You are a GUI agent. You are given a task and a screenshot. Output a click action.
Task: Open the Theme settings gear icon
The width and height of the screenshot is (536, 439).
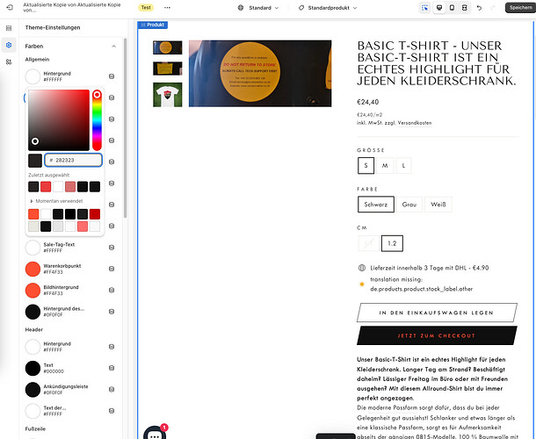click(9, 45)
